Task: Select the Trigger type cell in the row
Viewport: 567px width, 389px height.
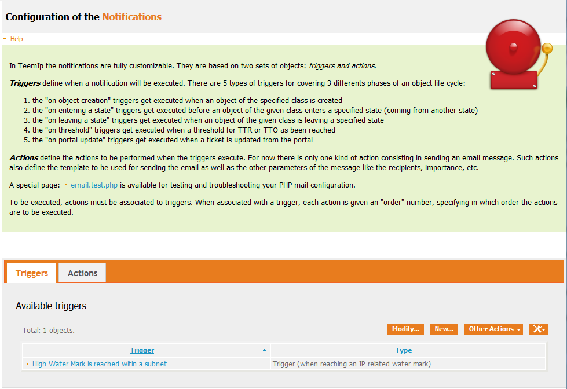Action: tap(352, 364)
